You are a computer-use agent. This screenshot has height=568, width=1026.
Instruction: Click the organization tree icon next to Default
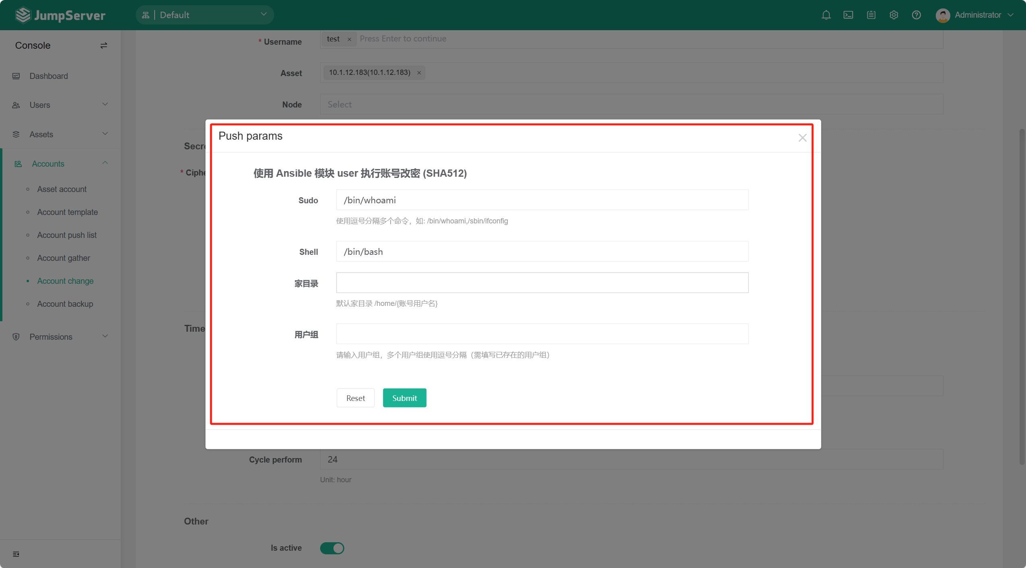click(x=145, y=14)
